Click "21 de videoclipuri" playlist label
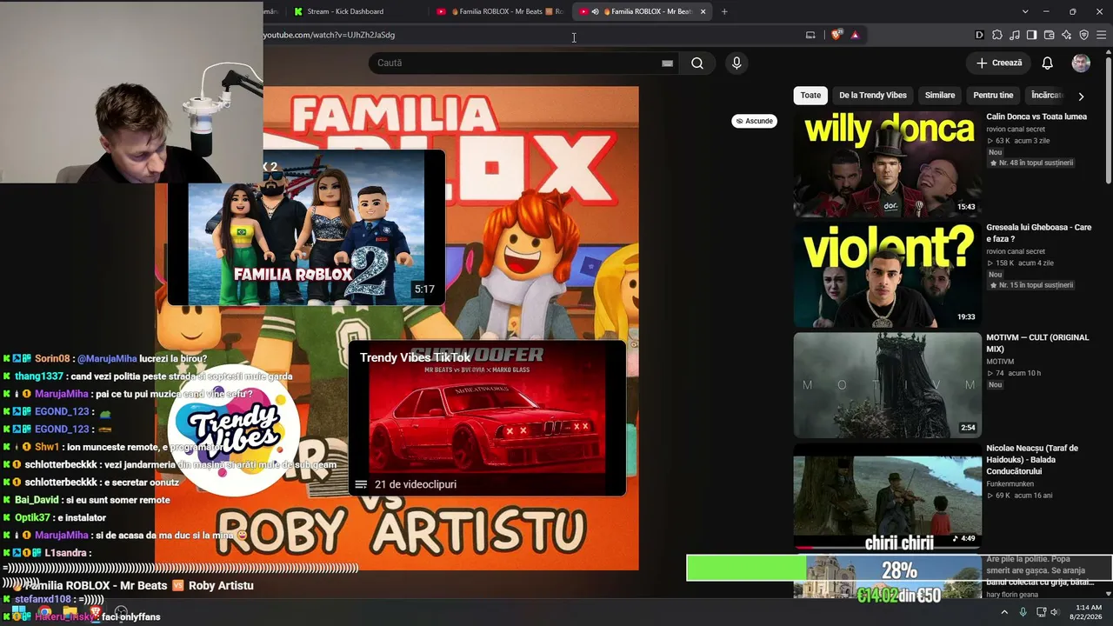Image resolution: width=1113 pixels, height=626 pixels. tap(415, 484)
